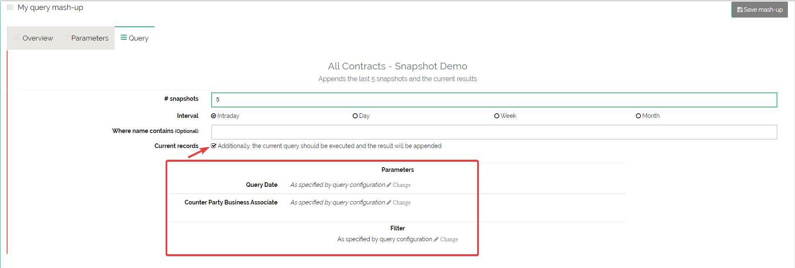The image size is (795, 268).
Task: Click the list icon beside mash-up title
Action: [x=10, y=8]
